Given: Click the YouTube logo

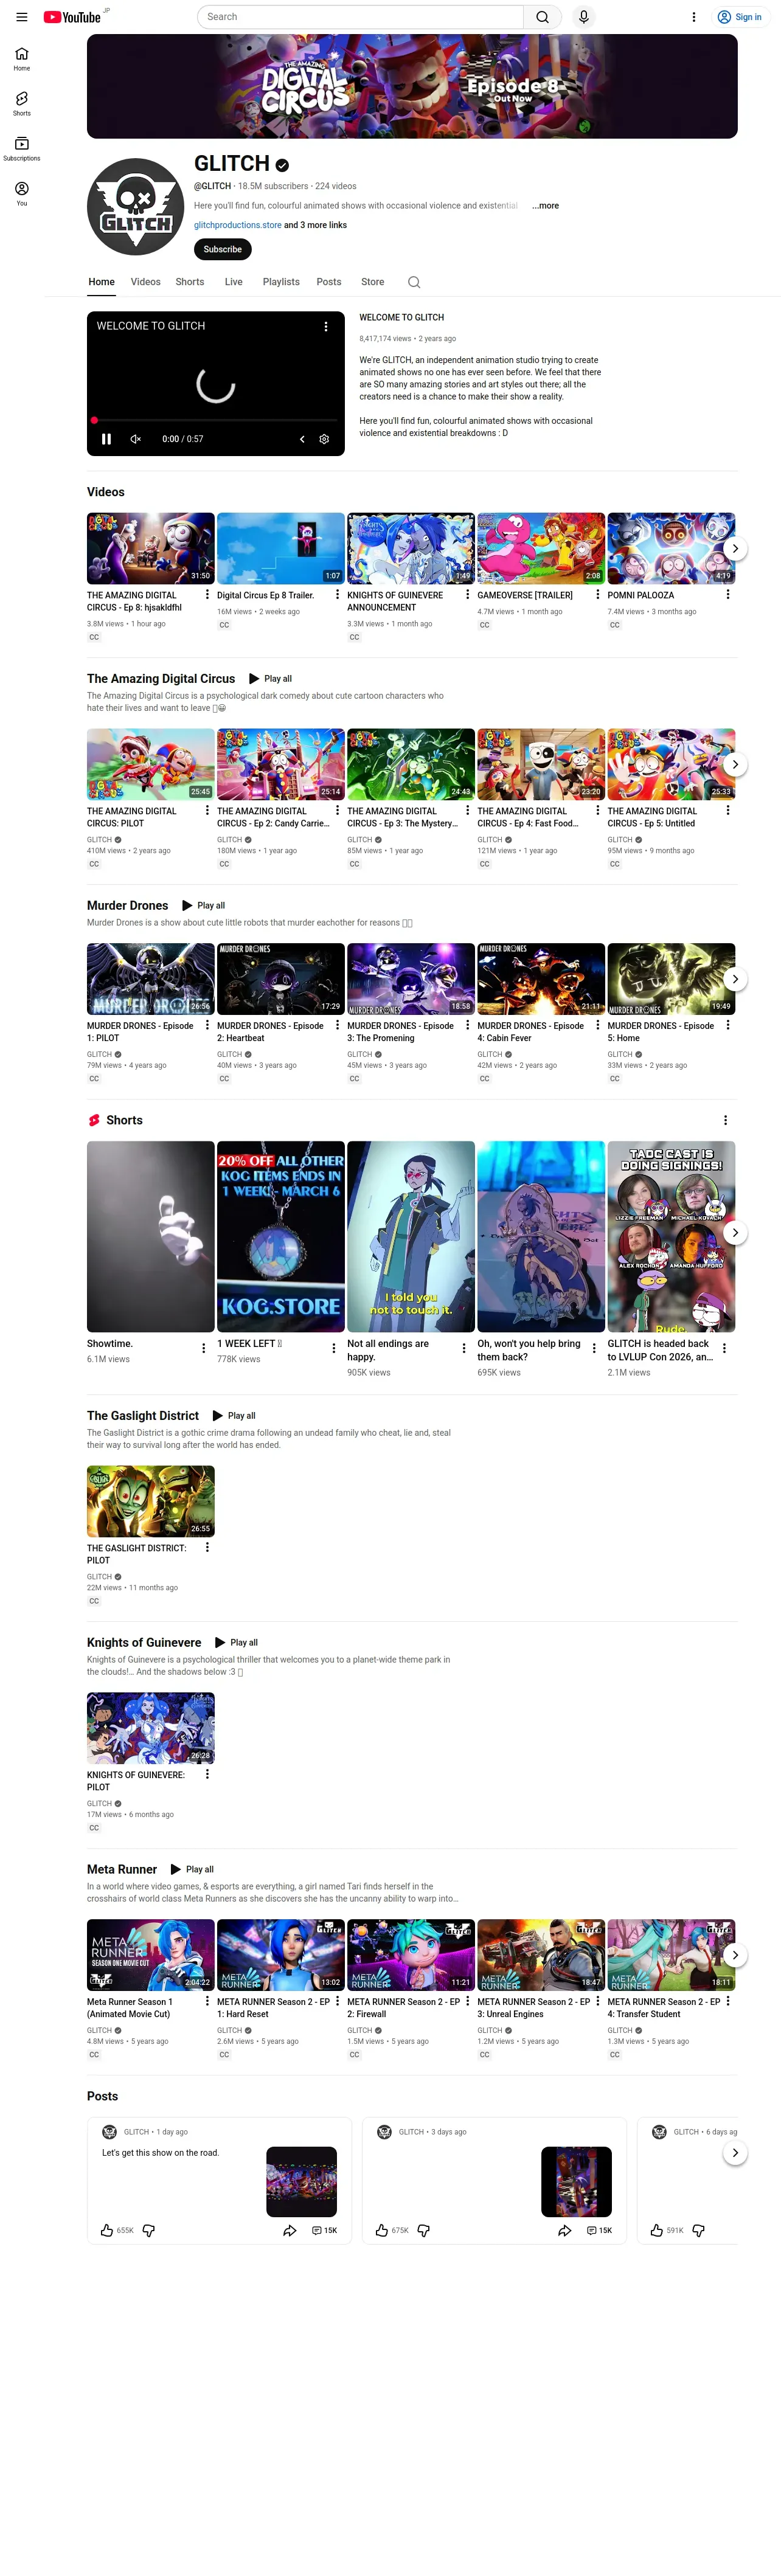Looking at the screenshot, I should 73,17.
